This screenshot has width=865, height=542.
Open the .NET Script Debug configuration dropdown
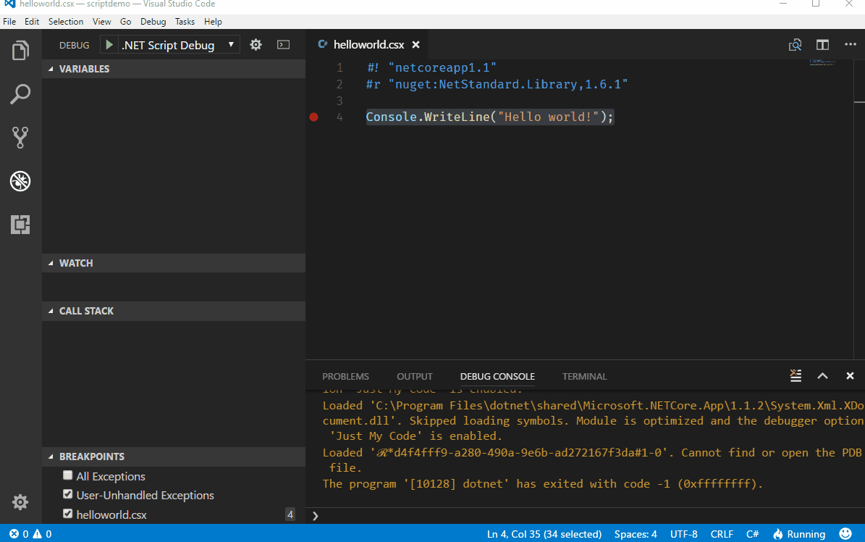coord(230,44)
